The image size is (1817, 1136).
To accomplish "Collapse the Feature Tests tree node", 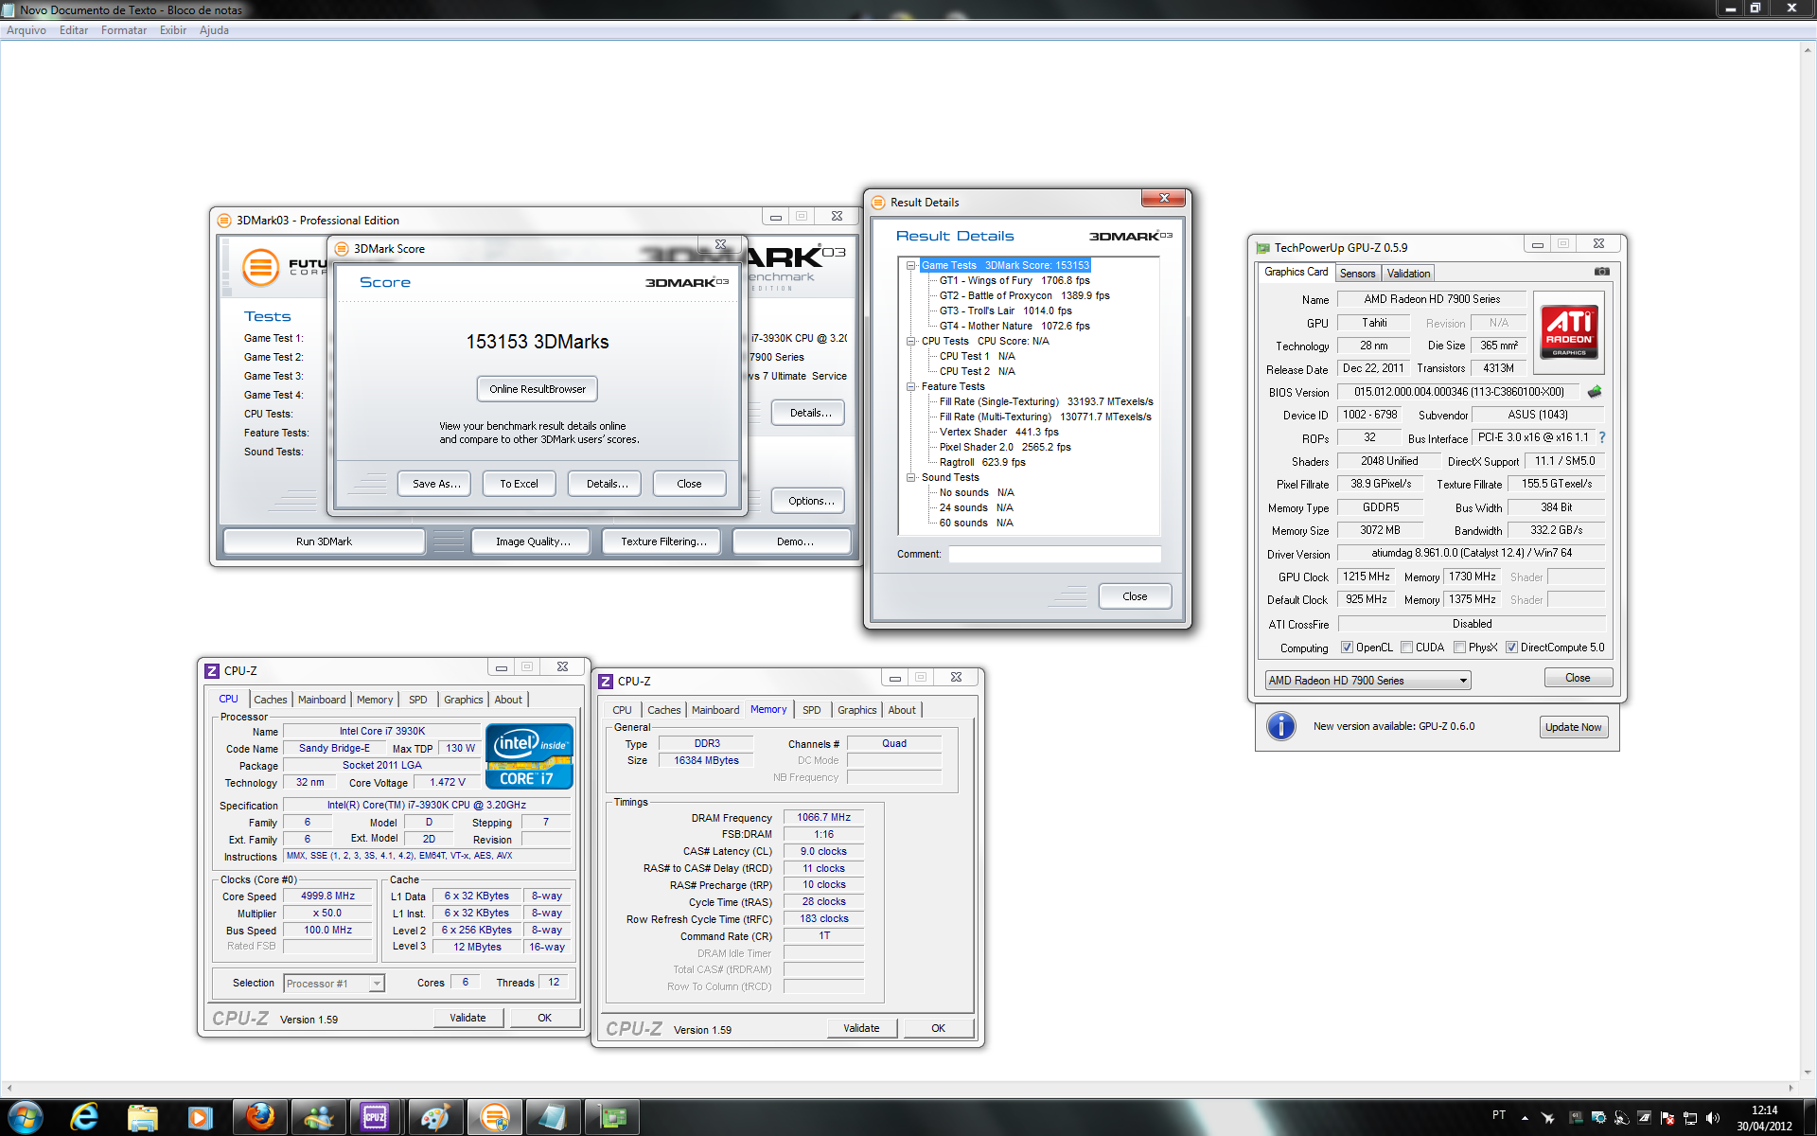I will tap(911, 387).
